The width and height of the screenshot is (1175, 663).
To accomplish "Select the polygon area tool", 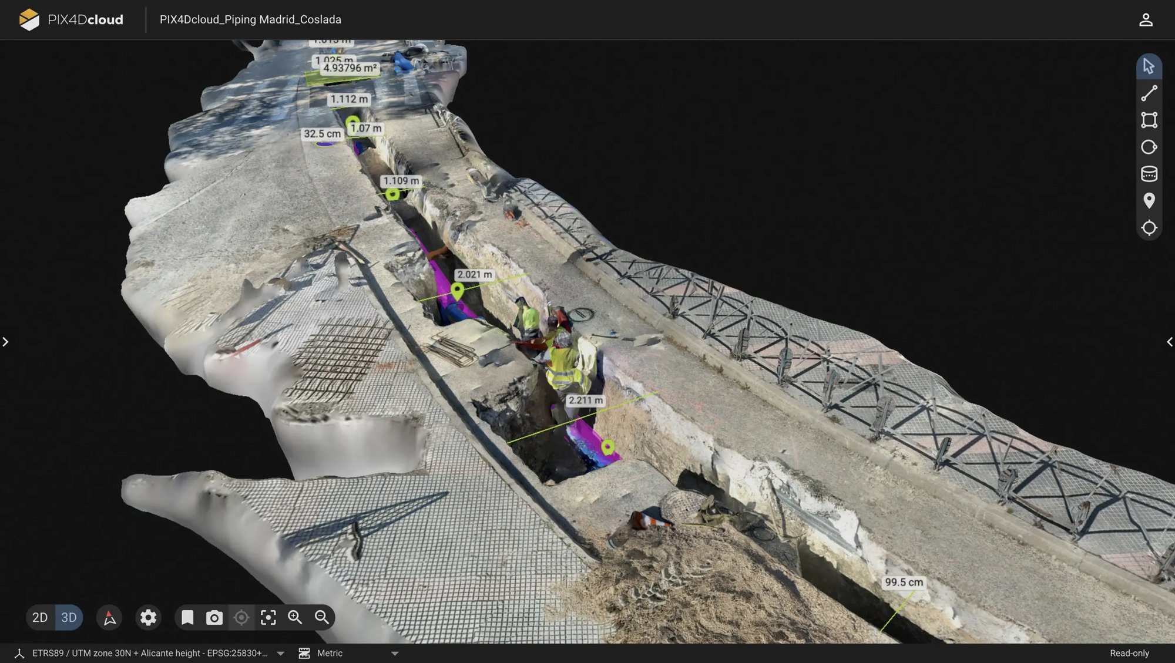I will pyautogui.click(x=1149, y=120).
